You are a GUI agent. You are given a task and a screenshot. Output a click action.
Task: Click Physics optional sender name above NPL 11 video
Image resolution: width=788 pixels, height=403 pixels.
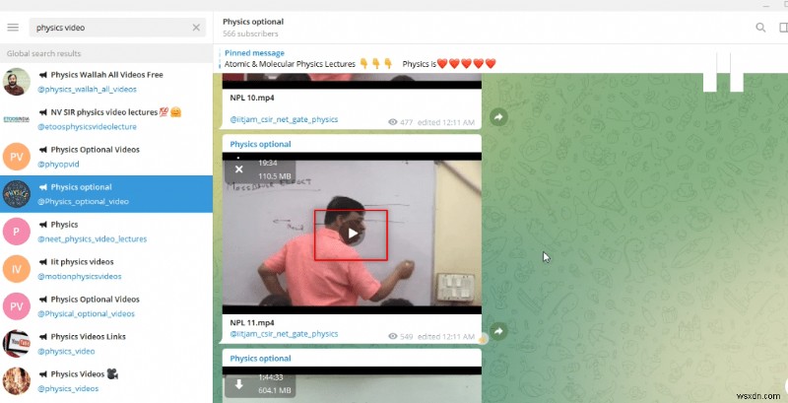click(x=260, y=144)
